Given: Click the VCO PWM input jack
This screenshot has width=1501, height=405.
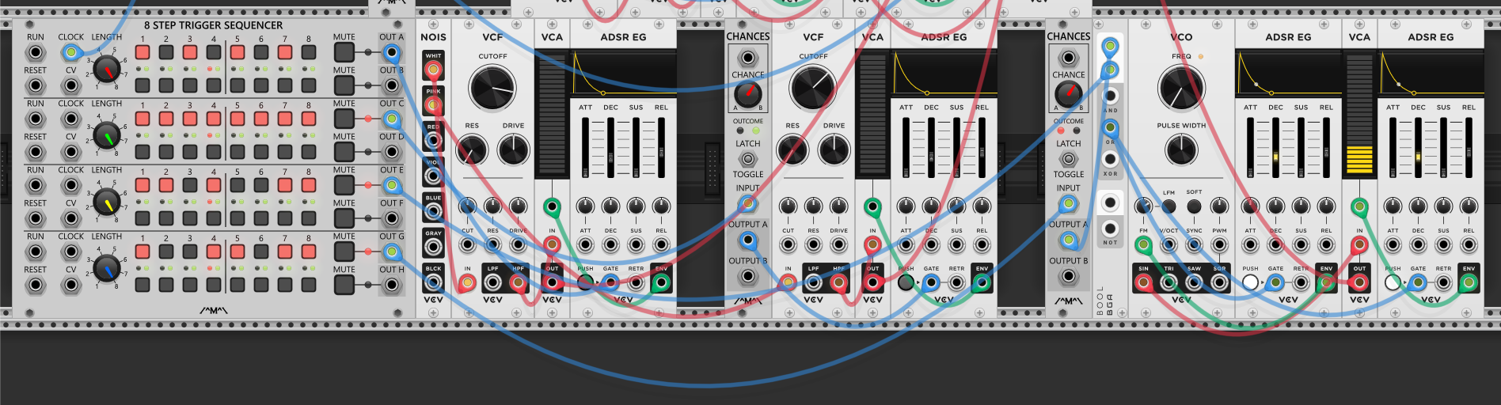Looking at the screenshot, I should [1219, 245].
